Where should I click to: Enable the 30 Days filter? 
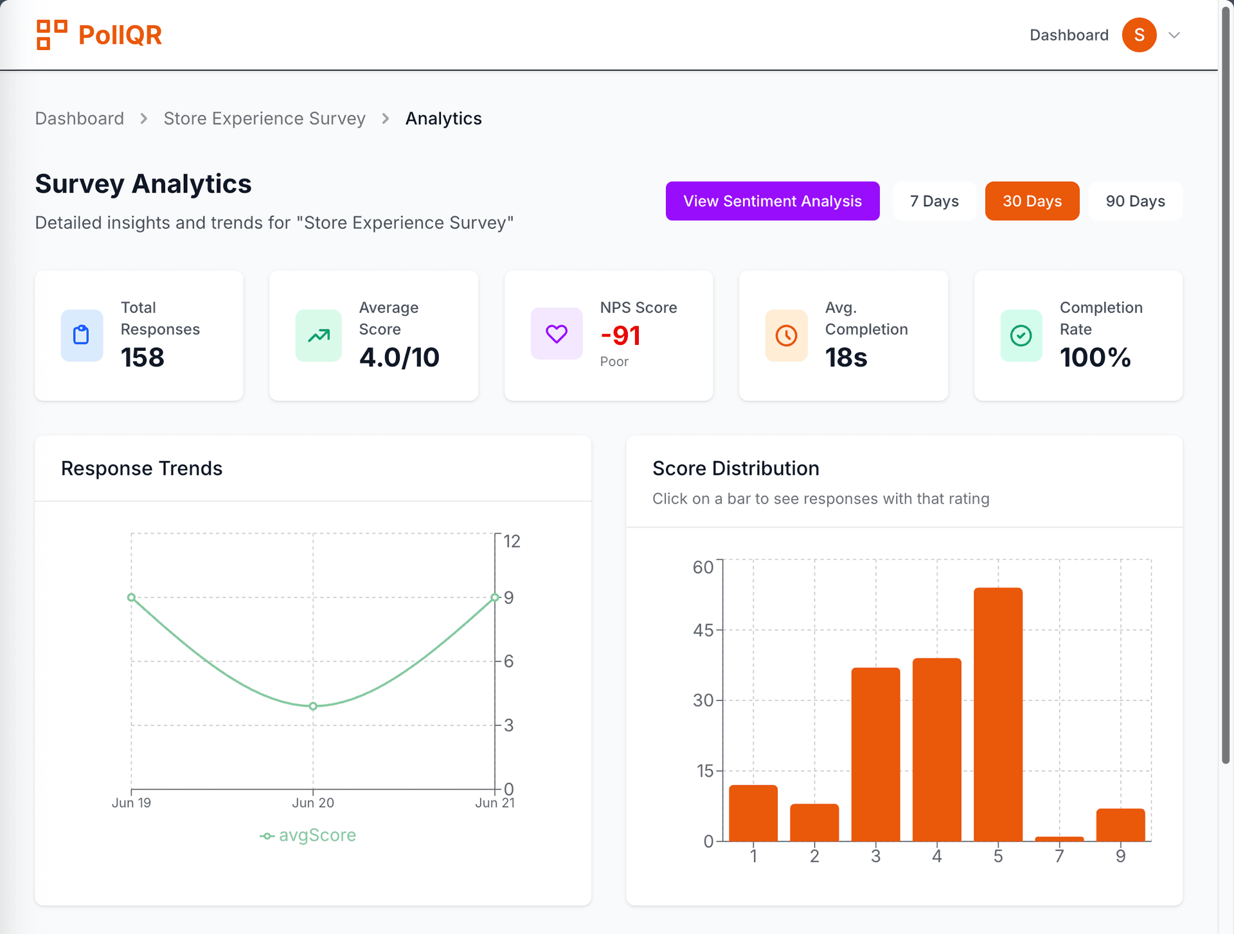pos(1032,201)
